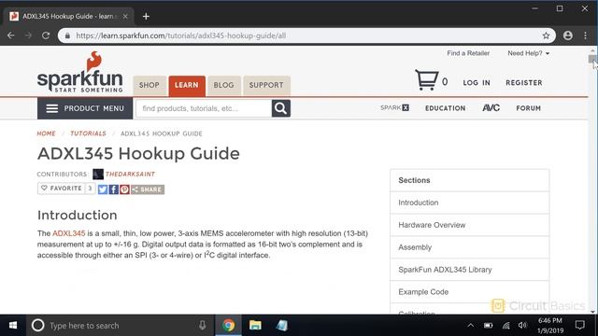This screenshot has width=598, height=336.
Task: Open Chrome's three-dot menu
Action: 585,35
